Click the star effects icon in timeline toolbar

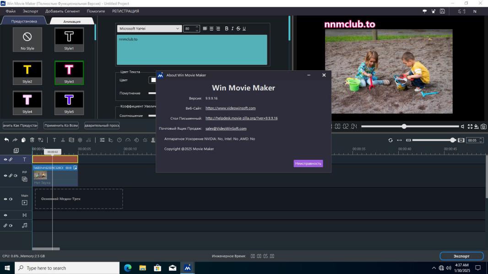pos(145,140)
